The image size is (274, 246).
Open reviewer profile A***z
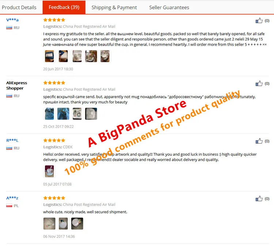coord(12,198)
